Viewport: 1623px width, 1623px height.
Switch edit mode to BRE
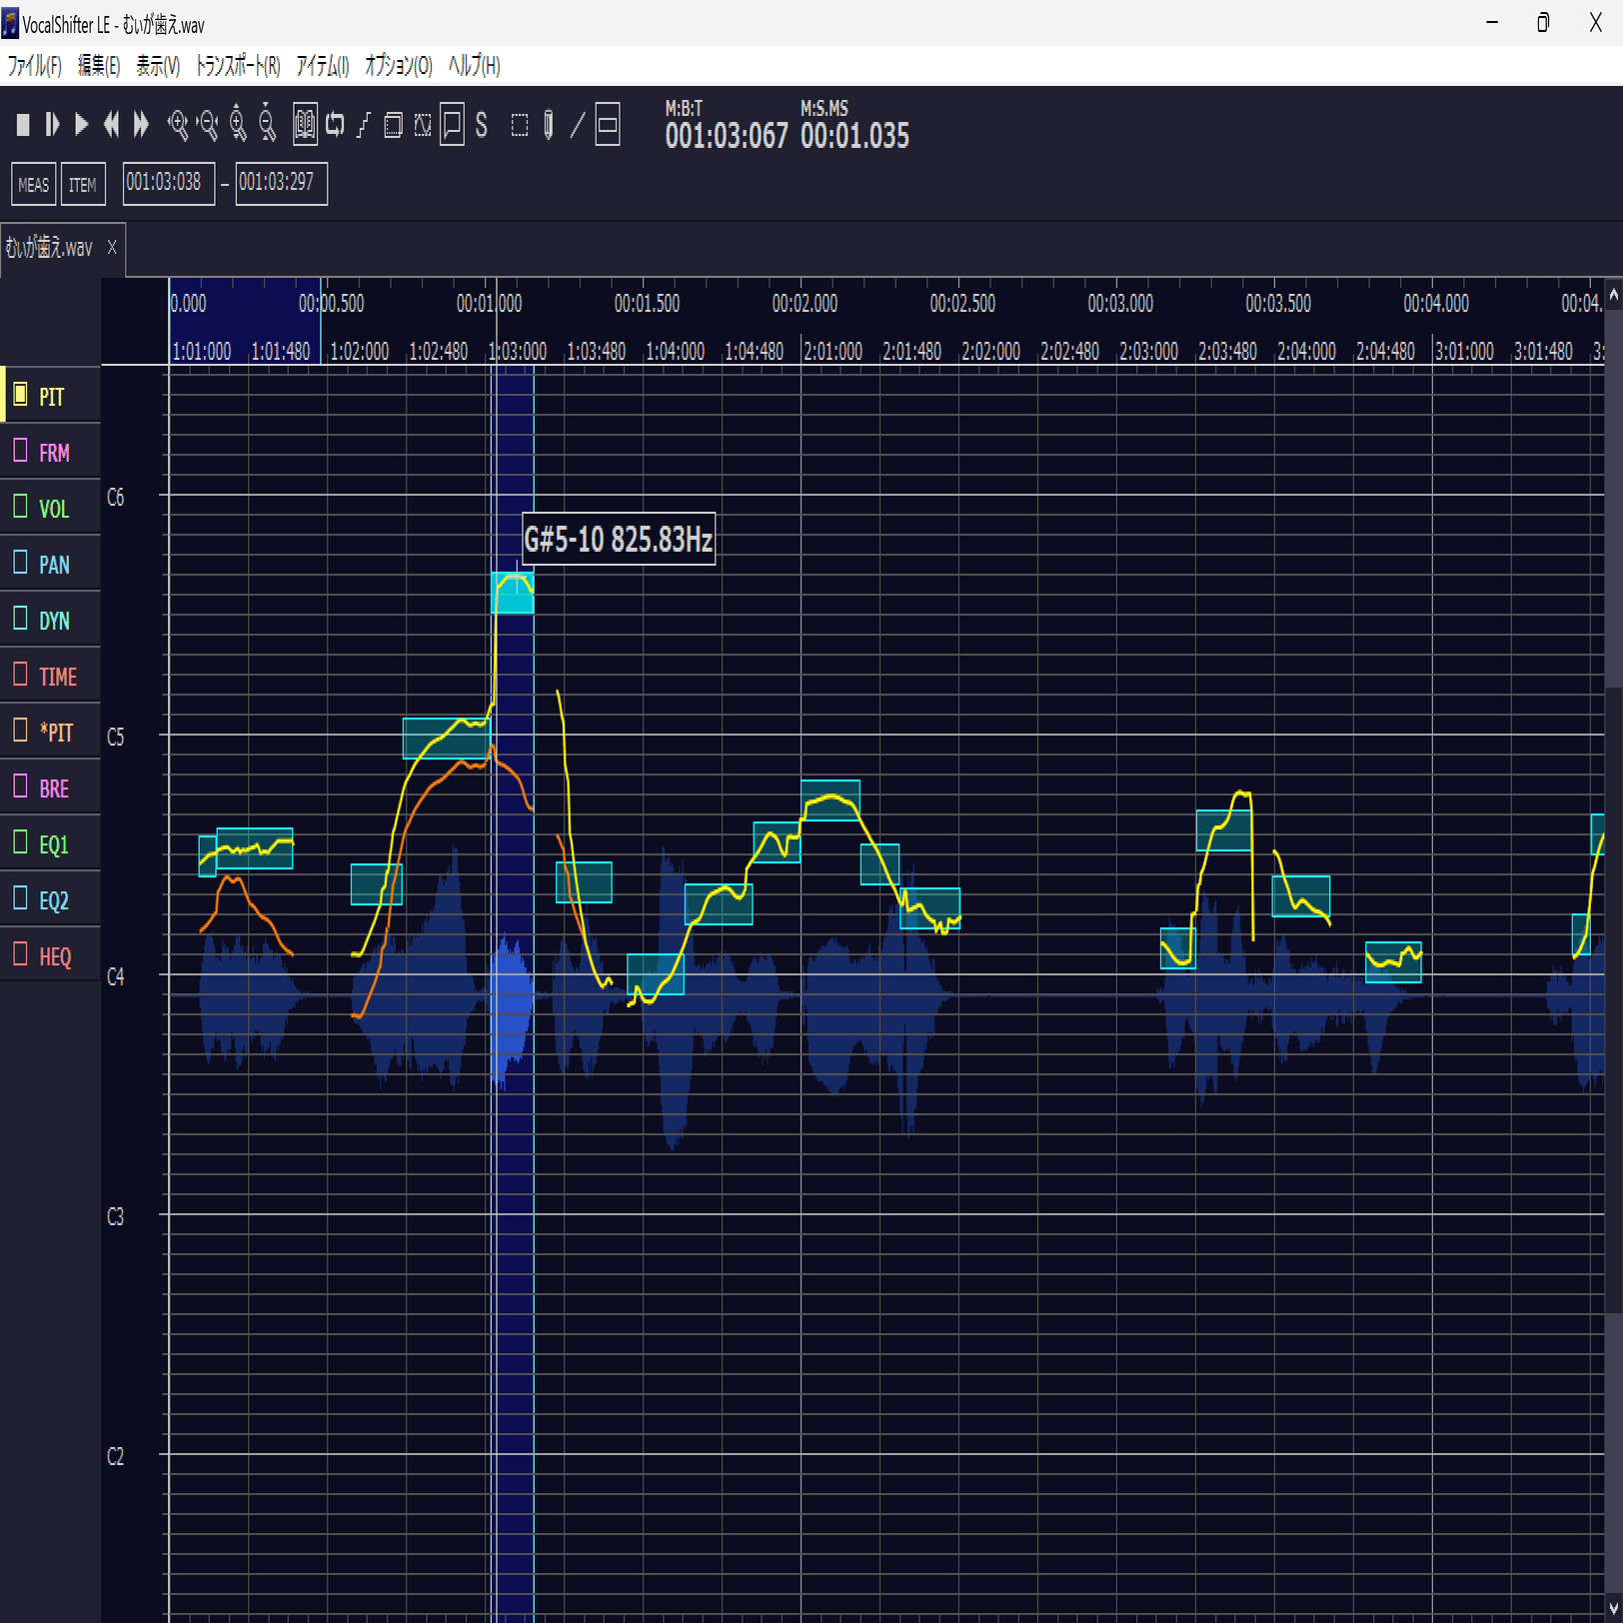point(51,788)
